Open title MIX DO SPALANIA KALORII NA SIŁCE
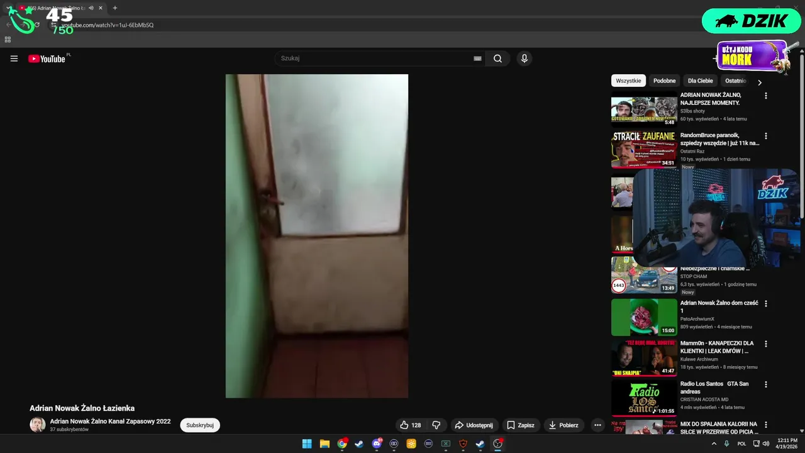Viewport: 805px width, 453px height. pos(719,428)
